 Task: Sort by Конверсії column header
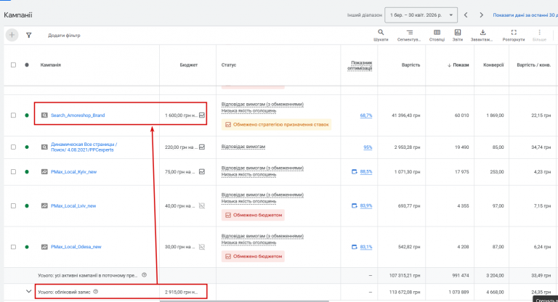pos(493,65)
